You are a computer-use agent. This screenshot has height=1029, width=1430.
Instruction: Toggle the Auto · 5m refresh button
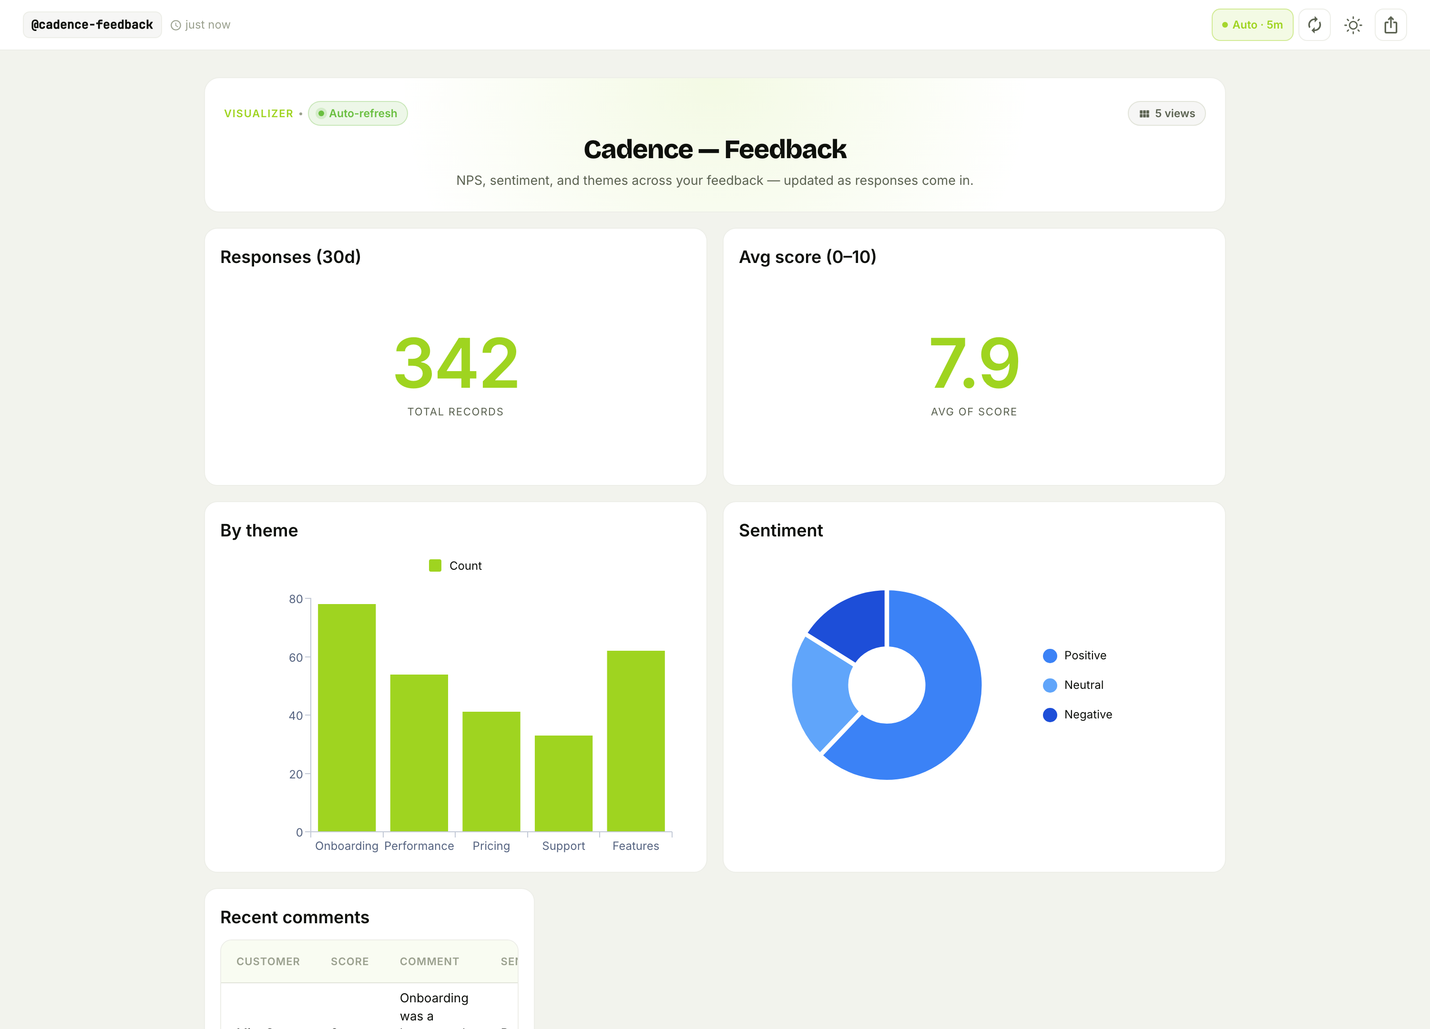click(x=1252, y=25)
